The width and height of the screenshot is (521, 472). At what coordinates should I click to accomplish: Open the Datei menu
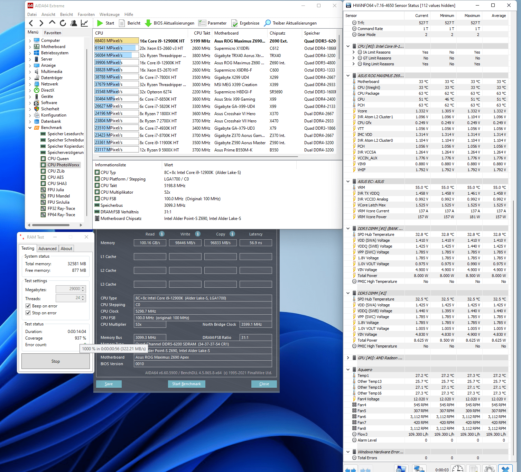pyautogui.click(x=32, y=15)
